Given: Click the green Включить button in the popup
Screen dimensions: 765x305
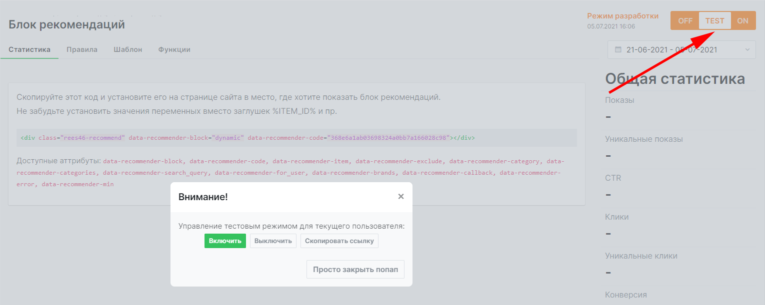Looking at the screenshot, I should (225, 240).
